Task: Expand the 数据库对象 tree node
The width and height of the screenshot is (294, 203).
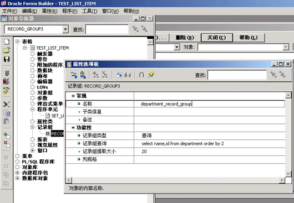Action: click(x=17, y=178)
